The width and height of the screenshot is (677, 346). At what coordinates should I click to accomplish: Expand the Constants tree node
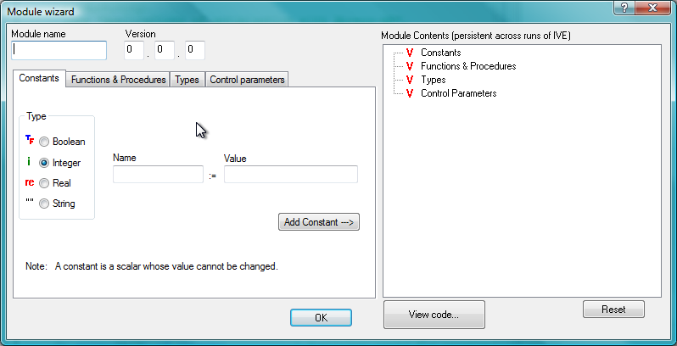pos(440,53)
